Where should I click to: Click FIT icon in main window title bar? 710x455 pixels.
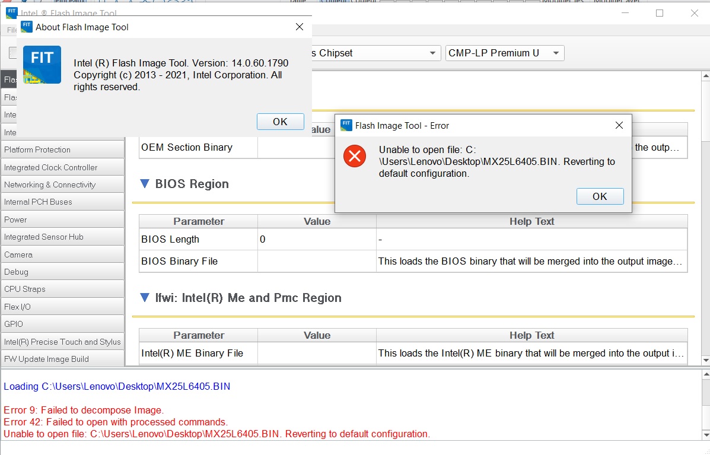(11, 12)
